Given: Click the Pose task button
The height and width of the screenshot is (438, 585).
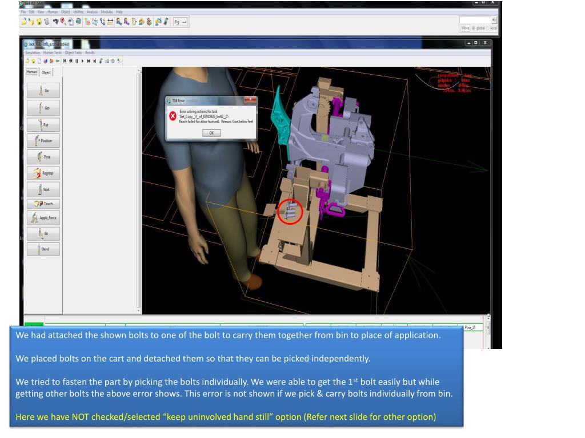Looking at the screenshot, I should 43,156.
